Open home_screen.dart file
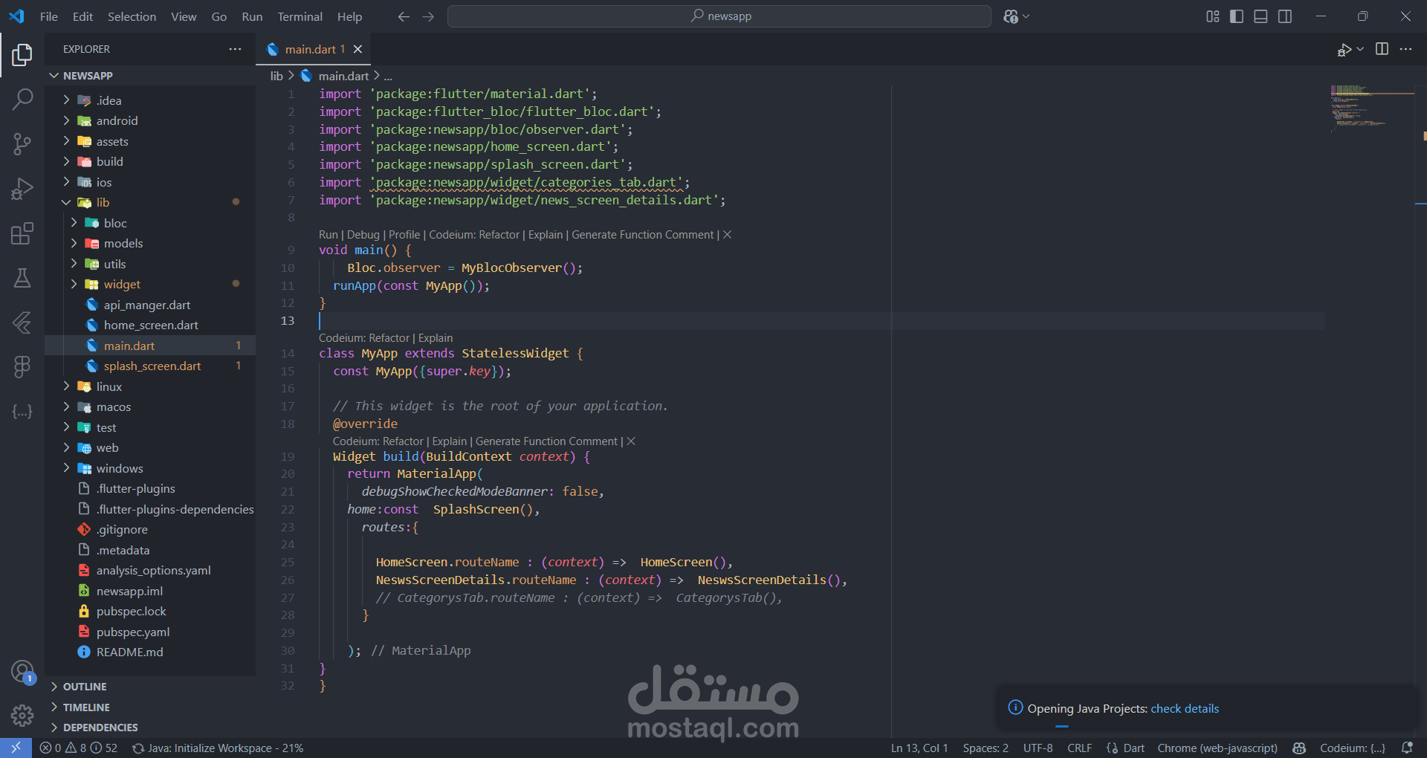The height and width of the screenshot is (758, 1427). click(151, 325)
